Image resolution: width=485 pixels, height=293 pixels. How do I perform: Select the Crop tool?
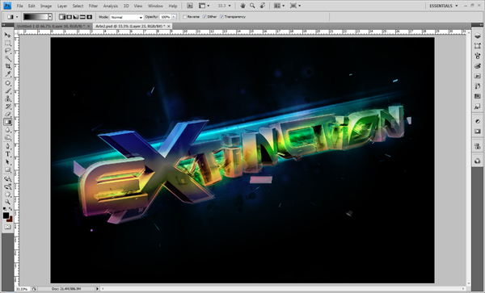coord(7,66)
